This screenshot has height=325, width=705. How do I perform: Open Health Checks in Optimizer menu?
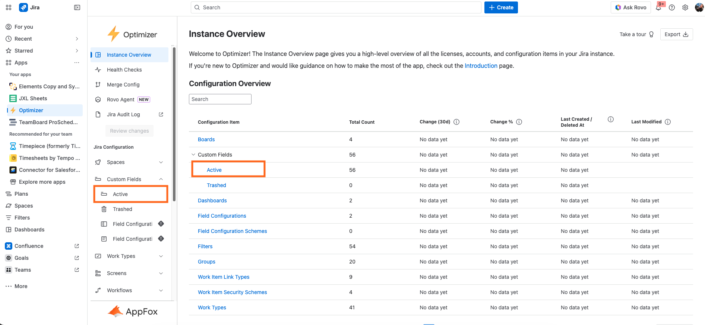(124, 70)
